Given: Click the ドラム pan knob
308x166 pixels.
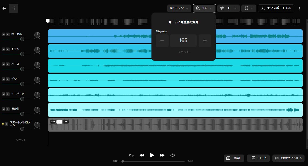Looking at the screenshot, I should click(37, 50).
